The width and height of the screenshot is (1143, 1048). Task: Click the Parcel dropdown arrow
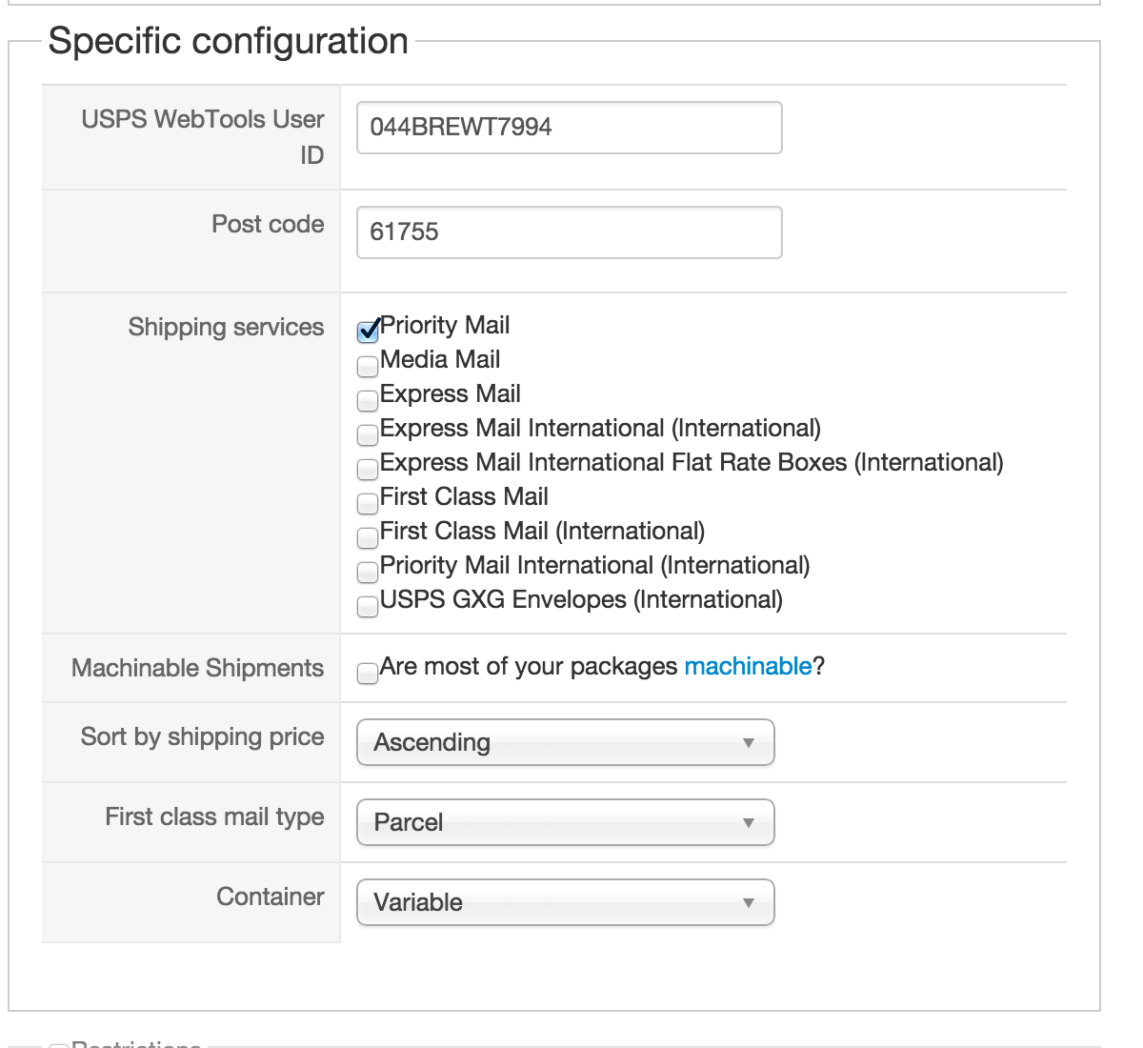pos(749,823)
